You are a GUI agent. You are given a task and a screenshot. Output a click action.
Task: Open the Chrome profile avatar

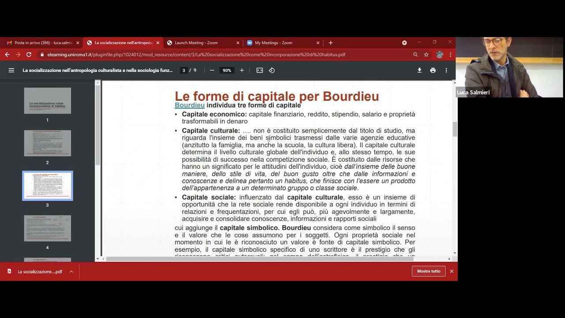click(440, 54)
